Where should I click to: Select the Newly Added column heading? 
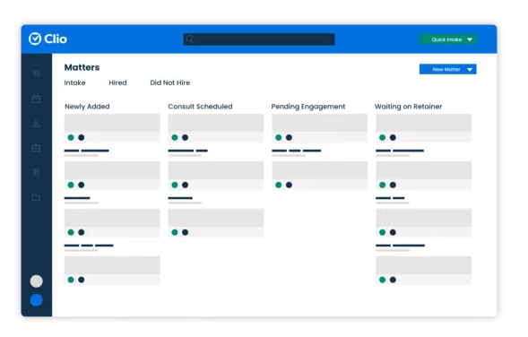click(x=87, y=107)
